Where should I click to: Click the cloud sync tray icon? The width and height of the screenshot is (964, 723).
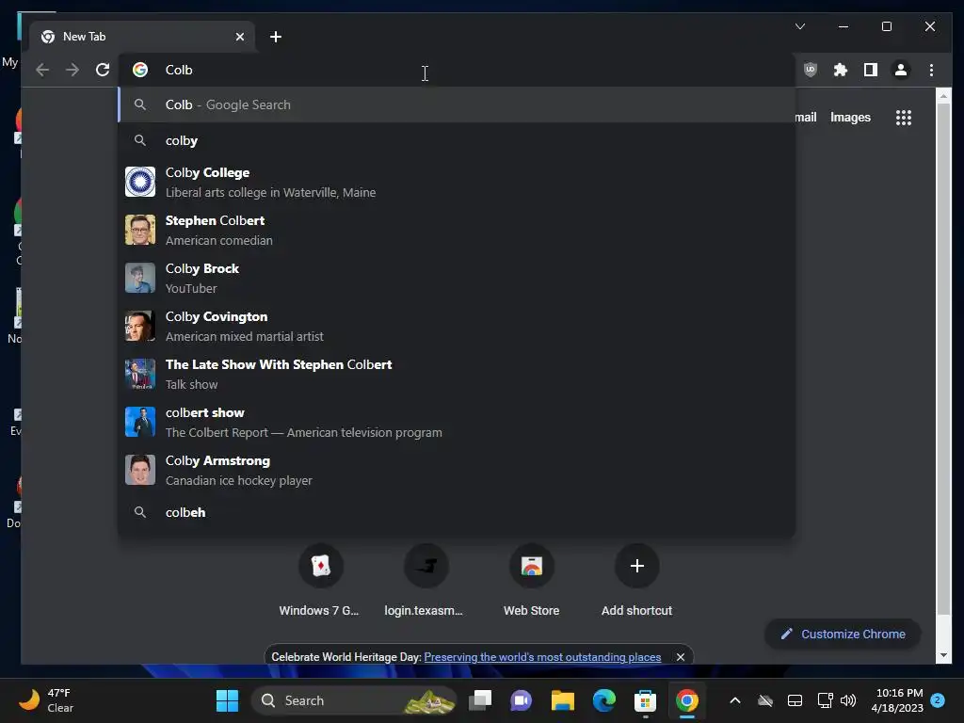tap(764, 700)
